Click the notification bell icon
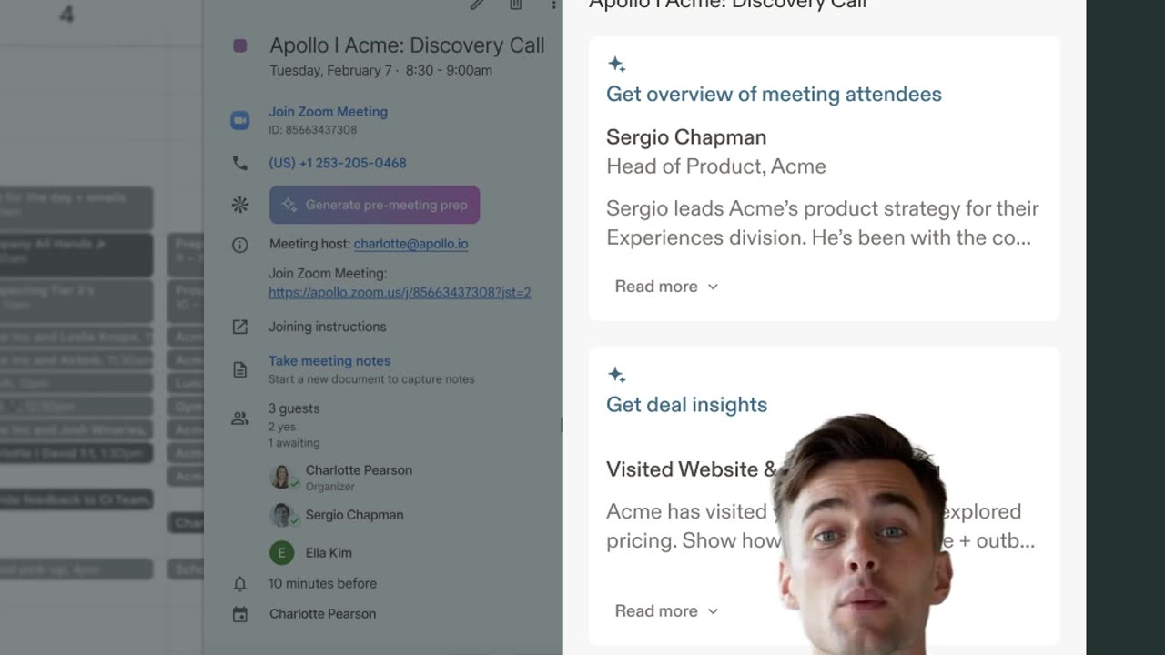Image resolution: width=1165 pixels, height=655 pixels. point(239,583)
